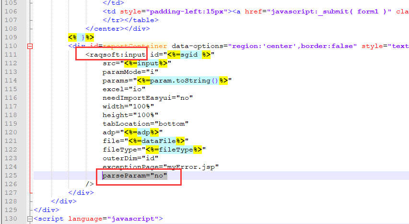Image resolution: width=409 pixels, height=224 pixels.
Task: Collapse the code fold at line 110
Action: [30, 46]
